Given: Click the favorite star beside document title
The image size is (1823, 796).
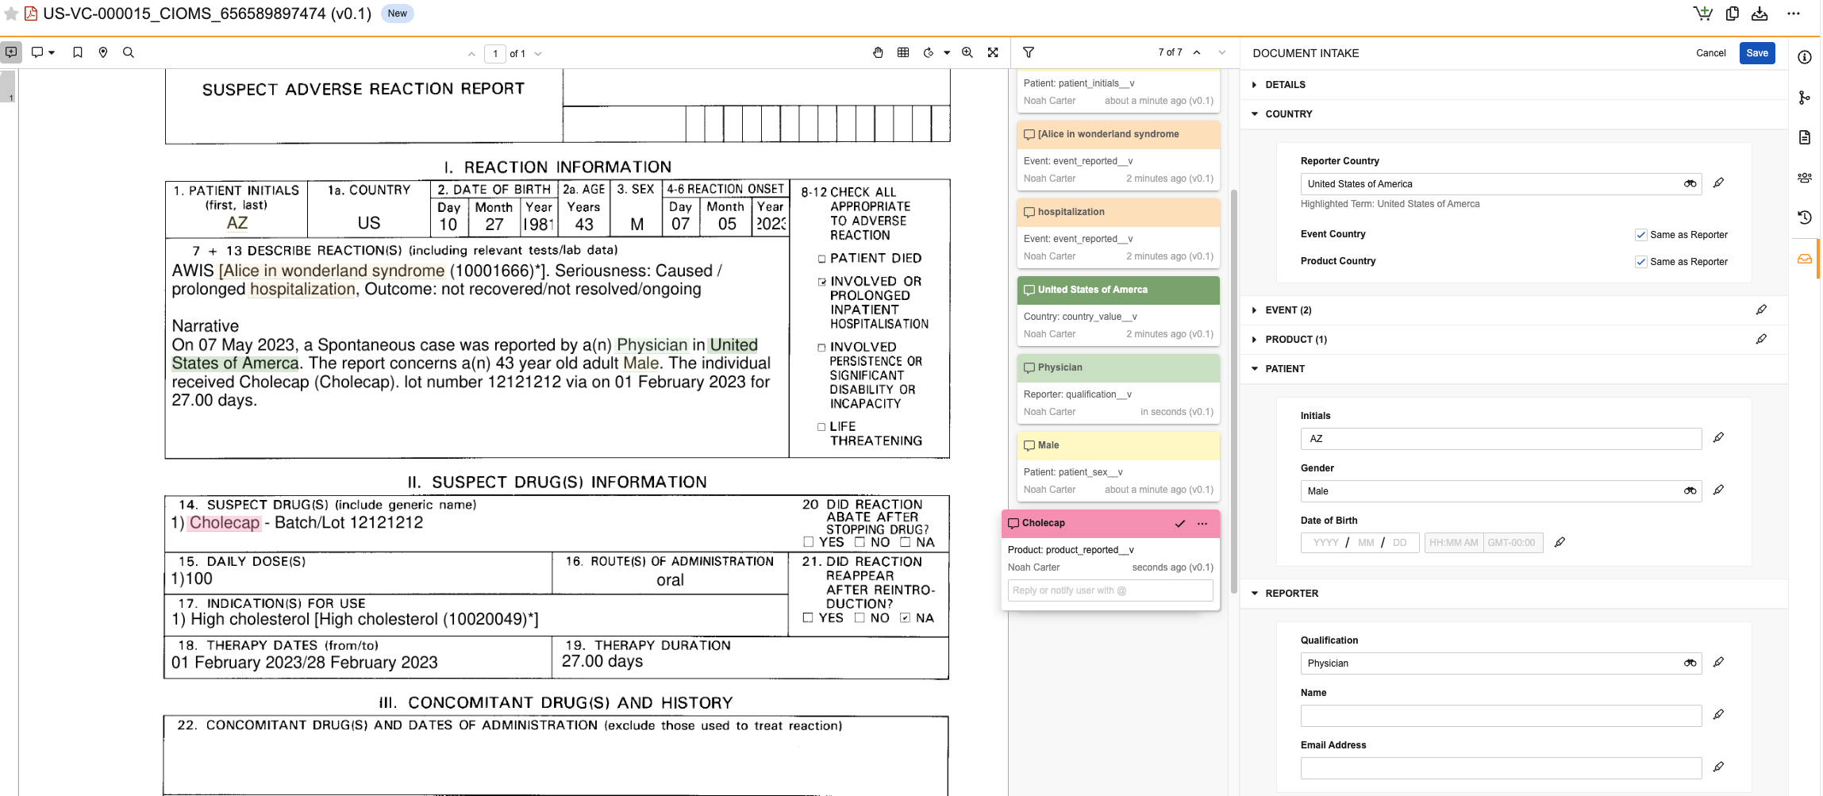Looking at the screenshot, I should point(11,13).
